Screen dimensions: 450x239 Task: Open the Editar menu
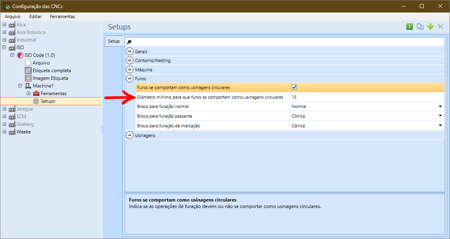pos(35,17)
